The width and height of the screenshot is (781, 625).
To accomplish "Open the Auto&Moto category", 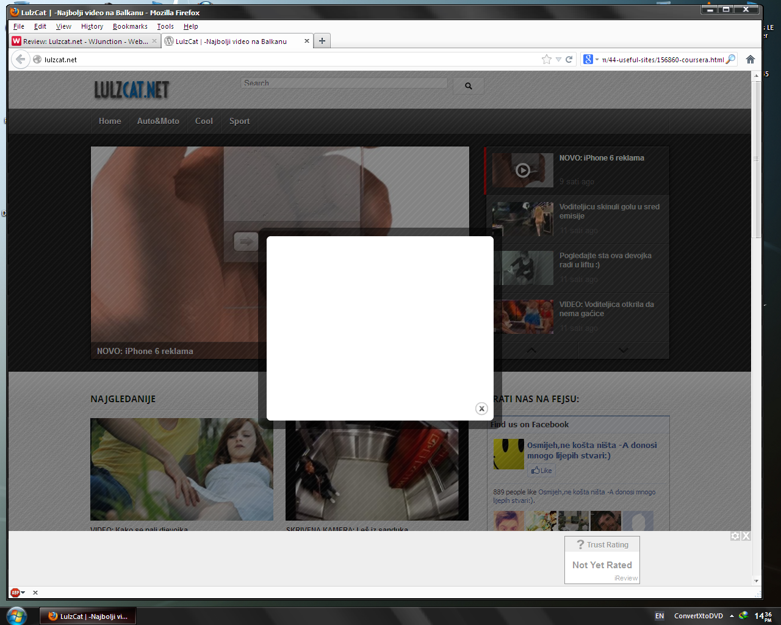I will click(x=158, y=121).
